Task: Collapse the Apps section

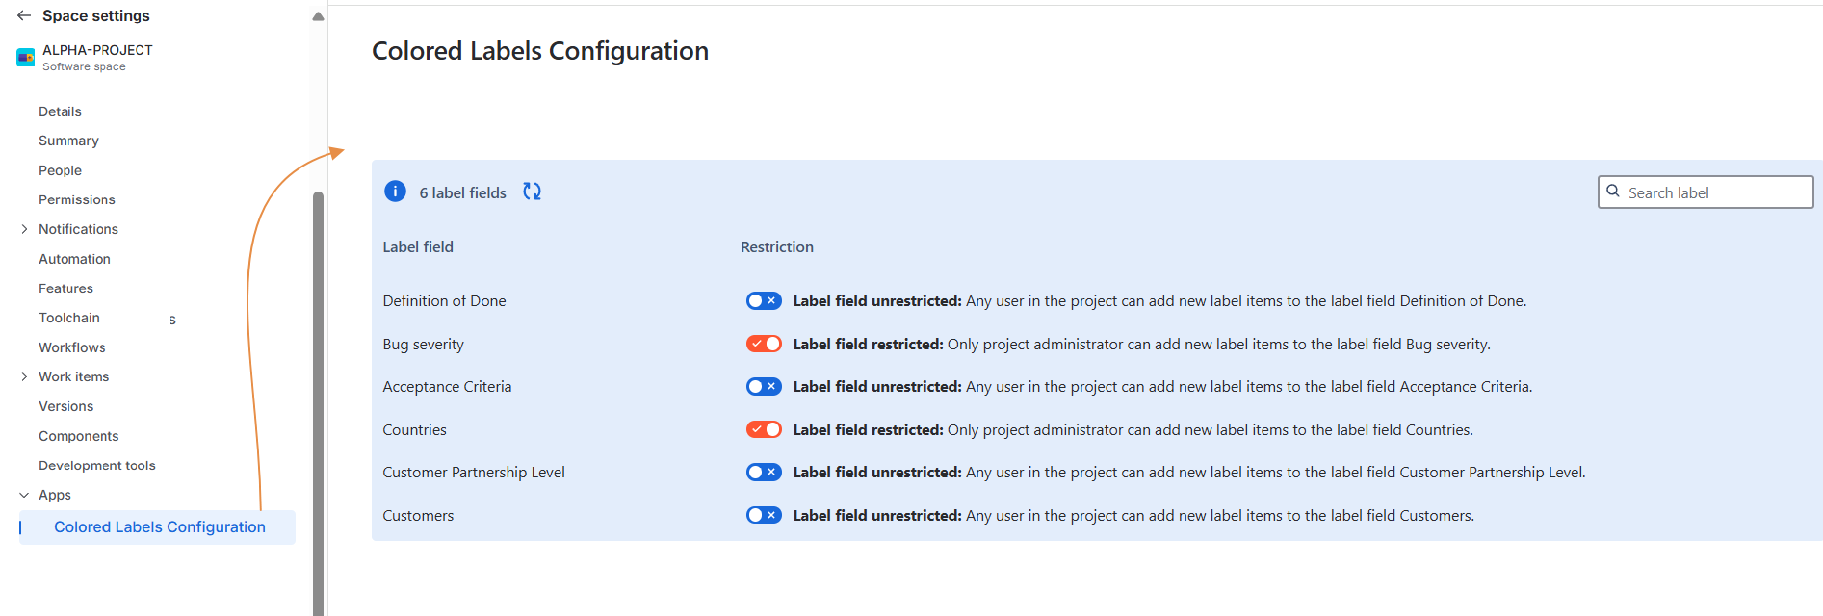Action: coord(23,495)
